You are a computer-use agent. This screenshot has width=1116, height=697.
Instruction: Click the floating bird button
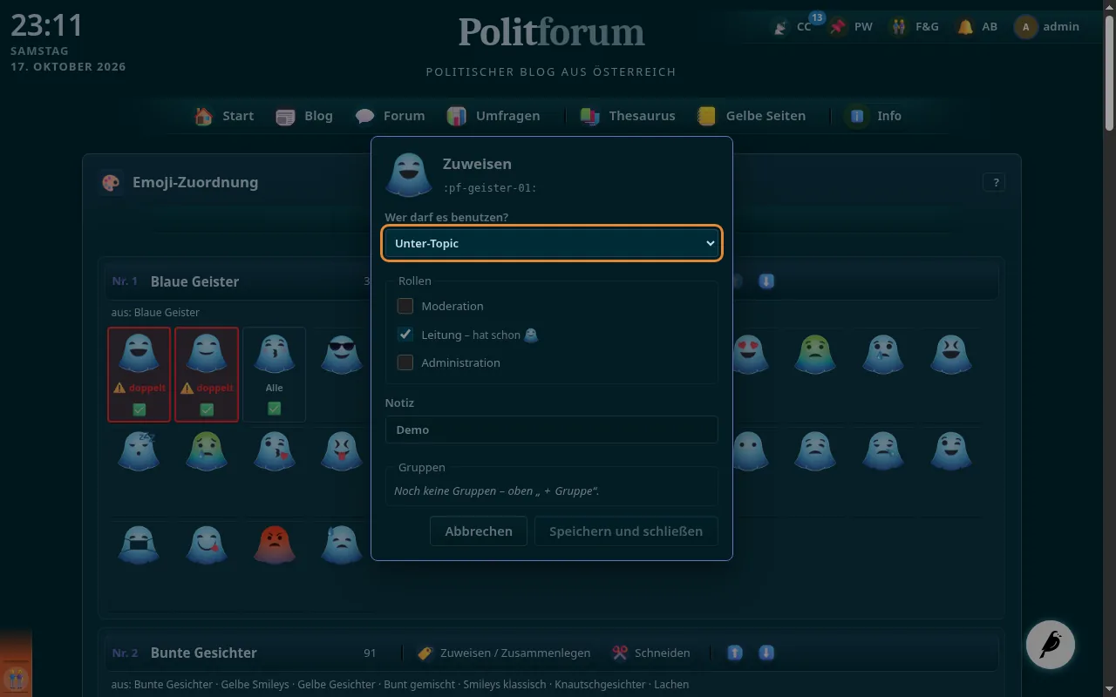click(1051, 645)
